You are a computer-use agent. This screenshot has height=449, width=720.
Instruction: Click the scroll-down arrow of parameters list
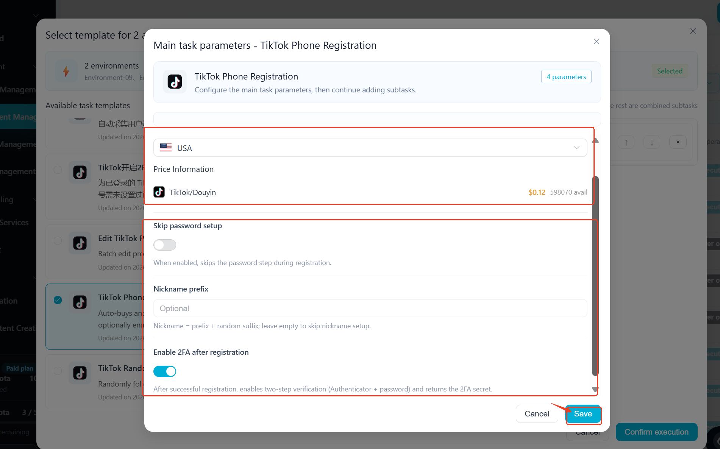point(595,389)
